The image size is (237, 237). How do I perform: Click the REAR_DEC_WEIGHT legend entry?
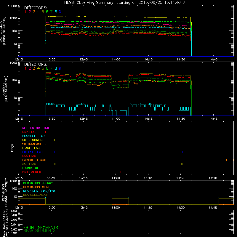point(36,195)
